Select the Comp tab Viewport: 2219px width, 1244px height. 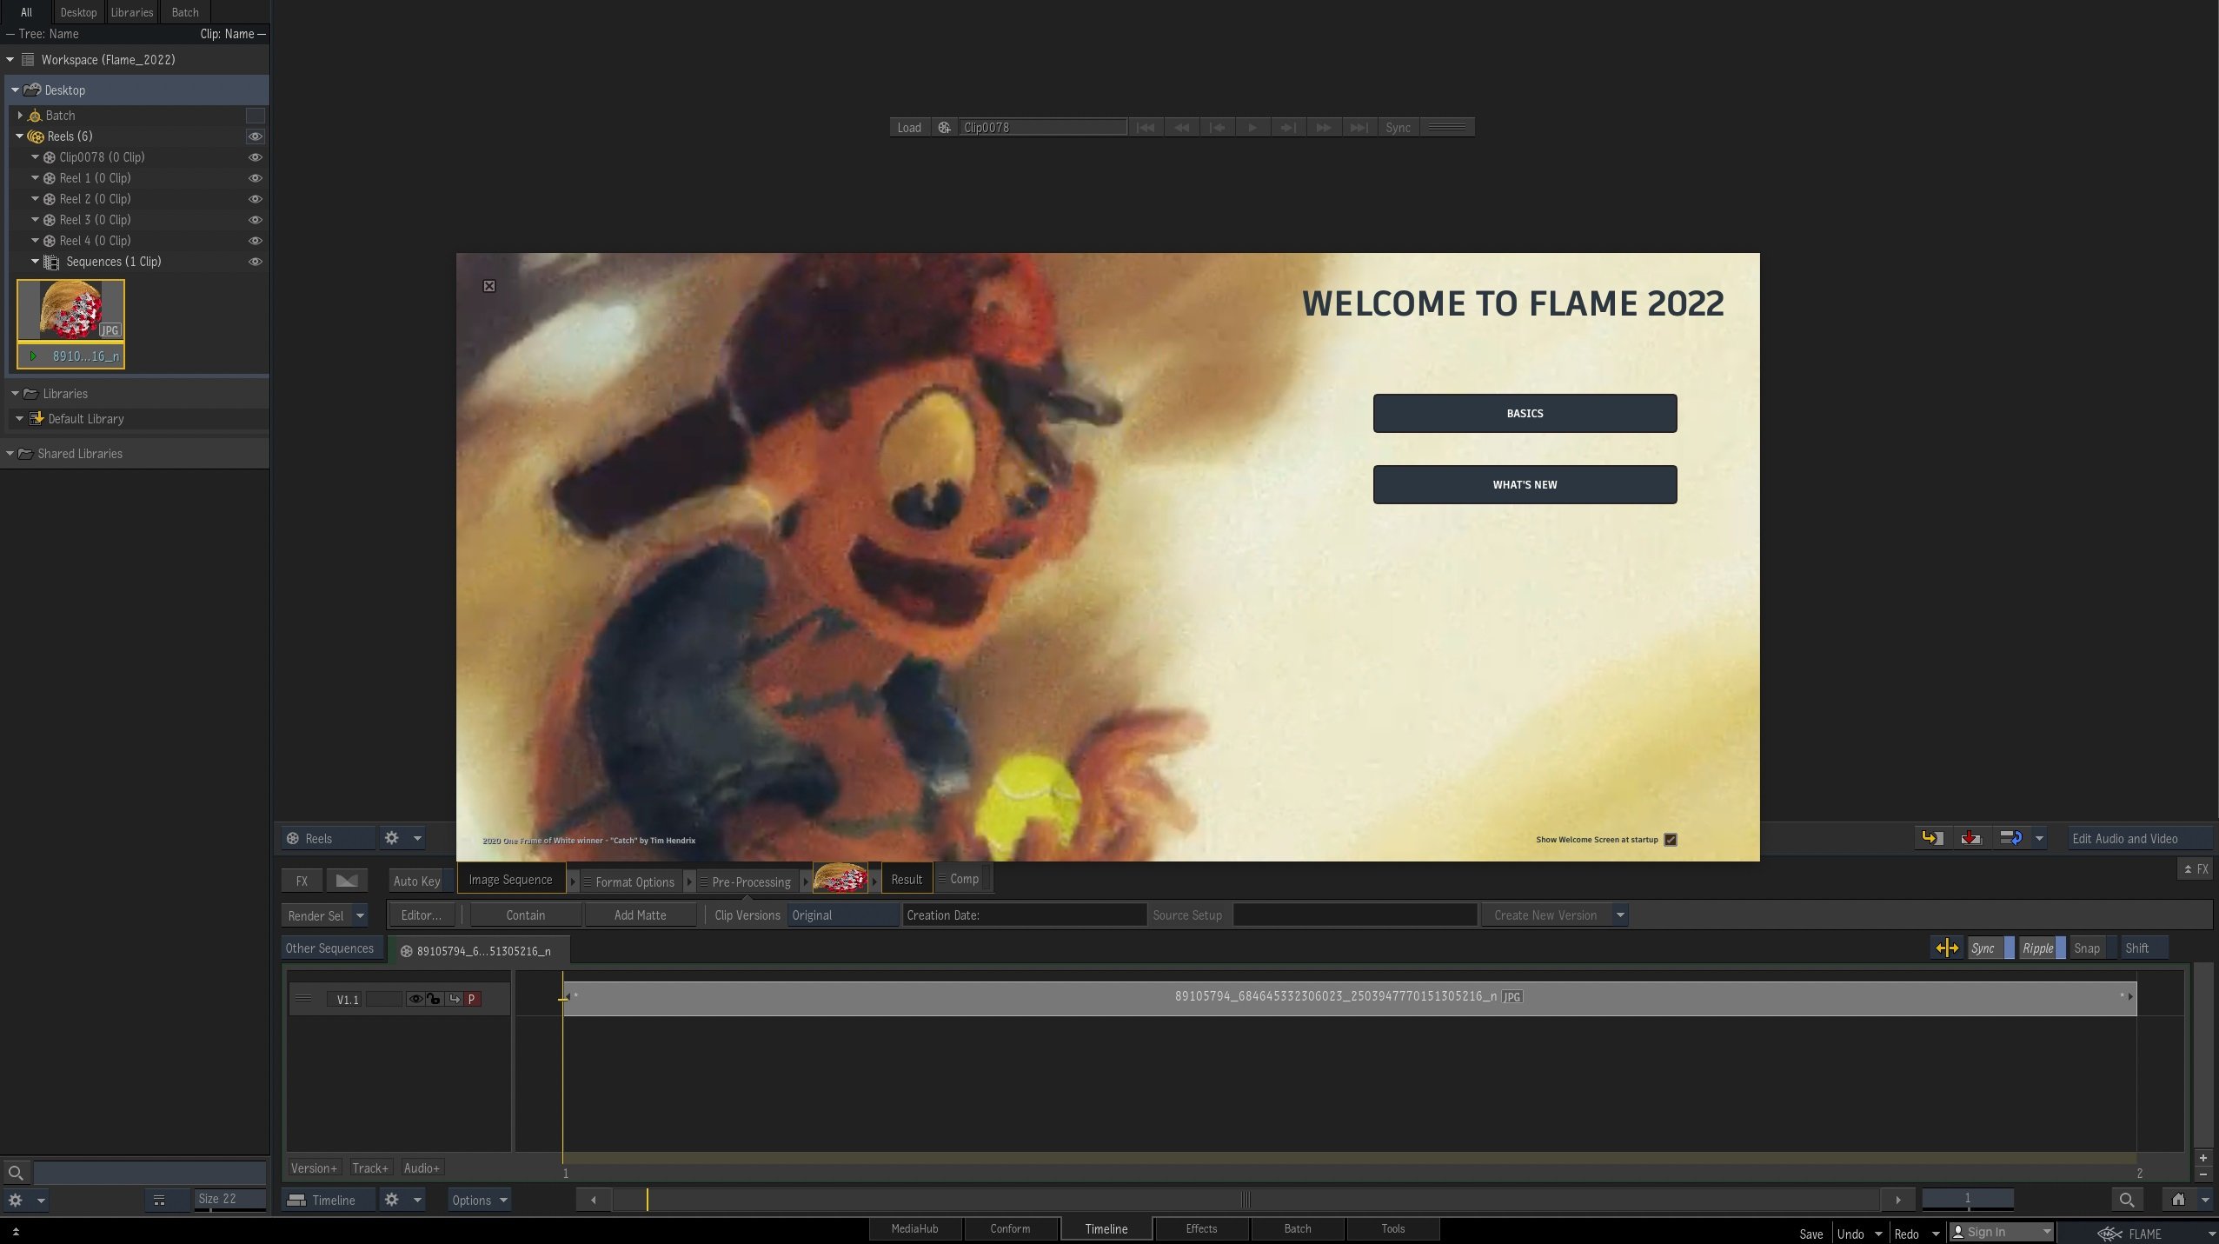963,879
